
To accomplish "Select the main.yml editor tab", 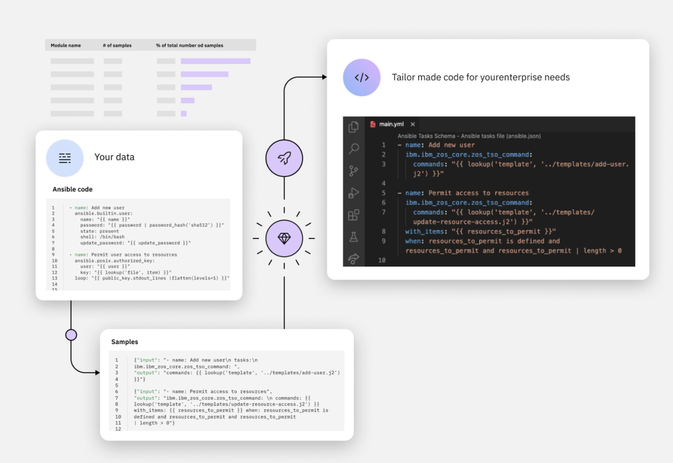I will pos(392,124).
